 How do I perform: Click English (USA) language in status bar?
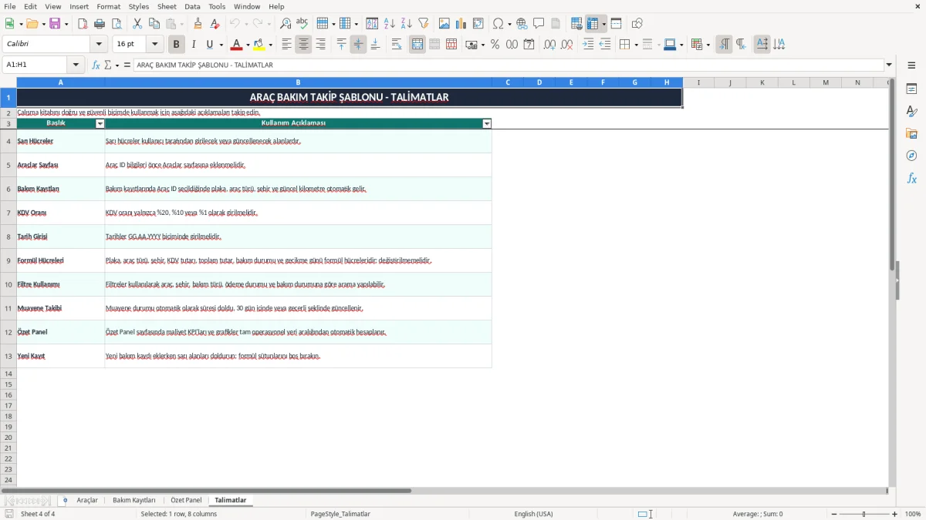533,514
